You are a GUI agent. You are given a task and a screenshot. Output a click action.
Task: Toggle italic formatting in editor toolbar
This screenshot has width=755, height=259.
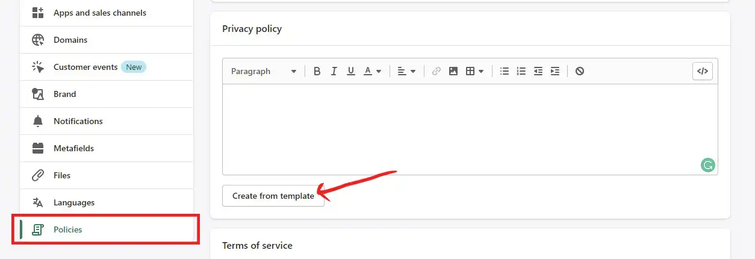tap(334, 71)
